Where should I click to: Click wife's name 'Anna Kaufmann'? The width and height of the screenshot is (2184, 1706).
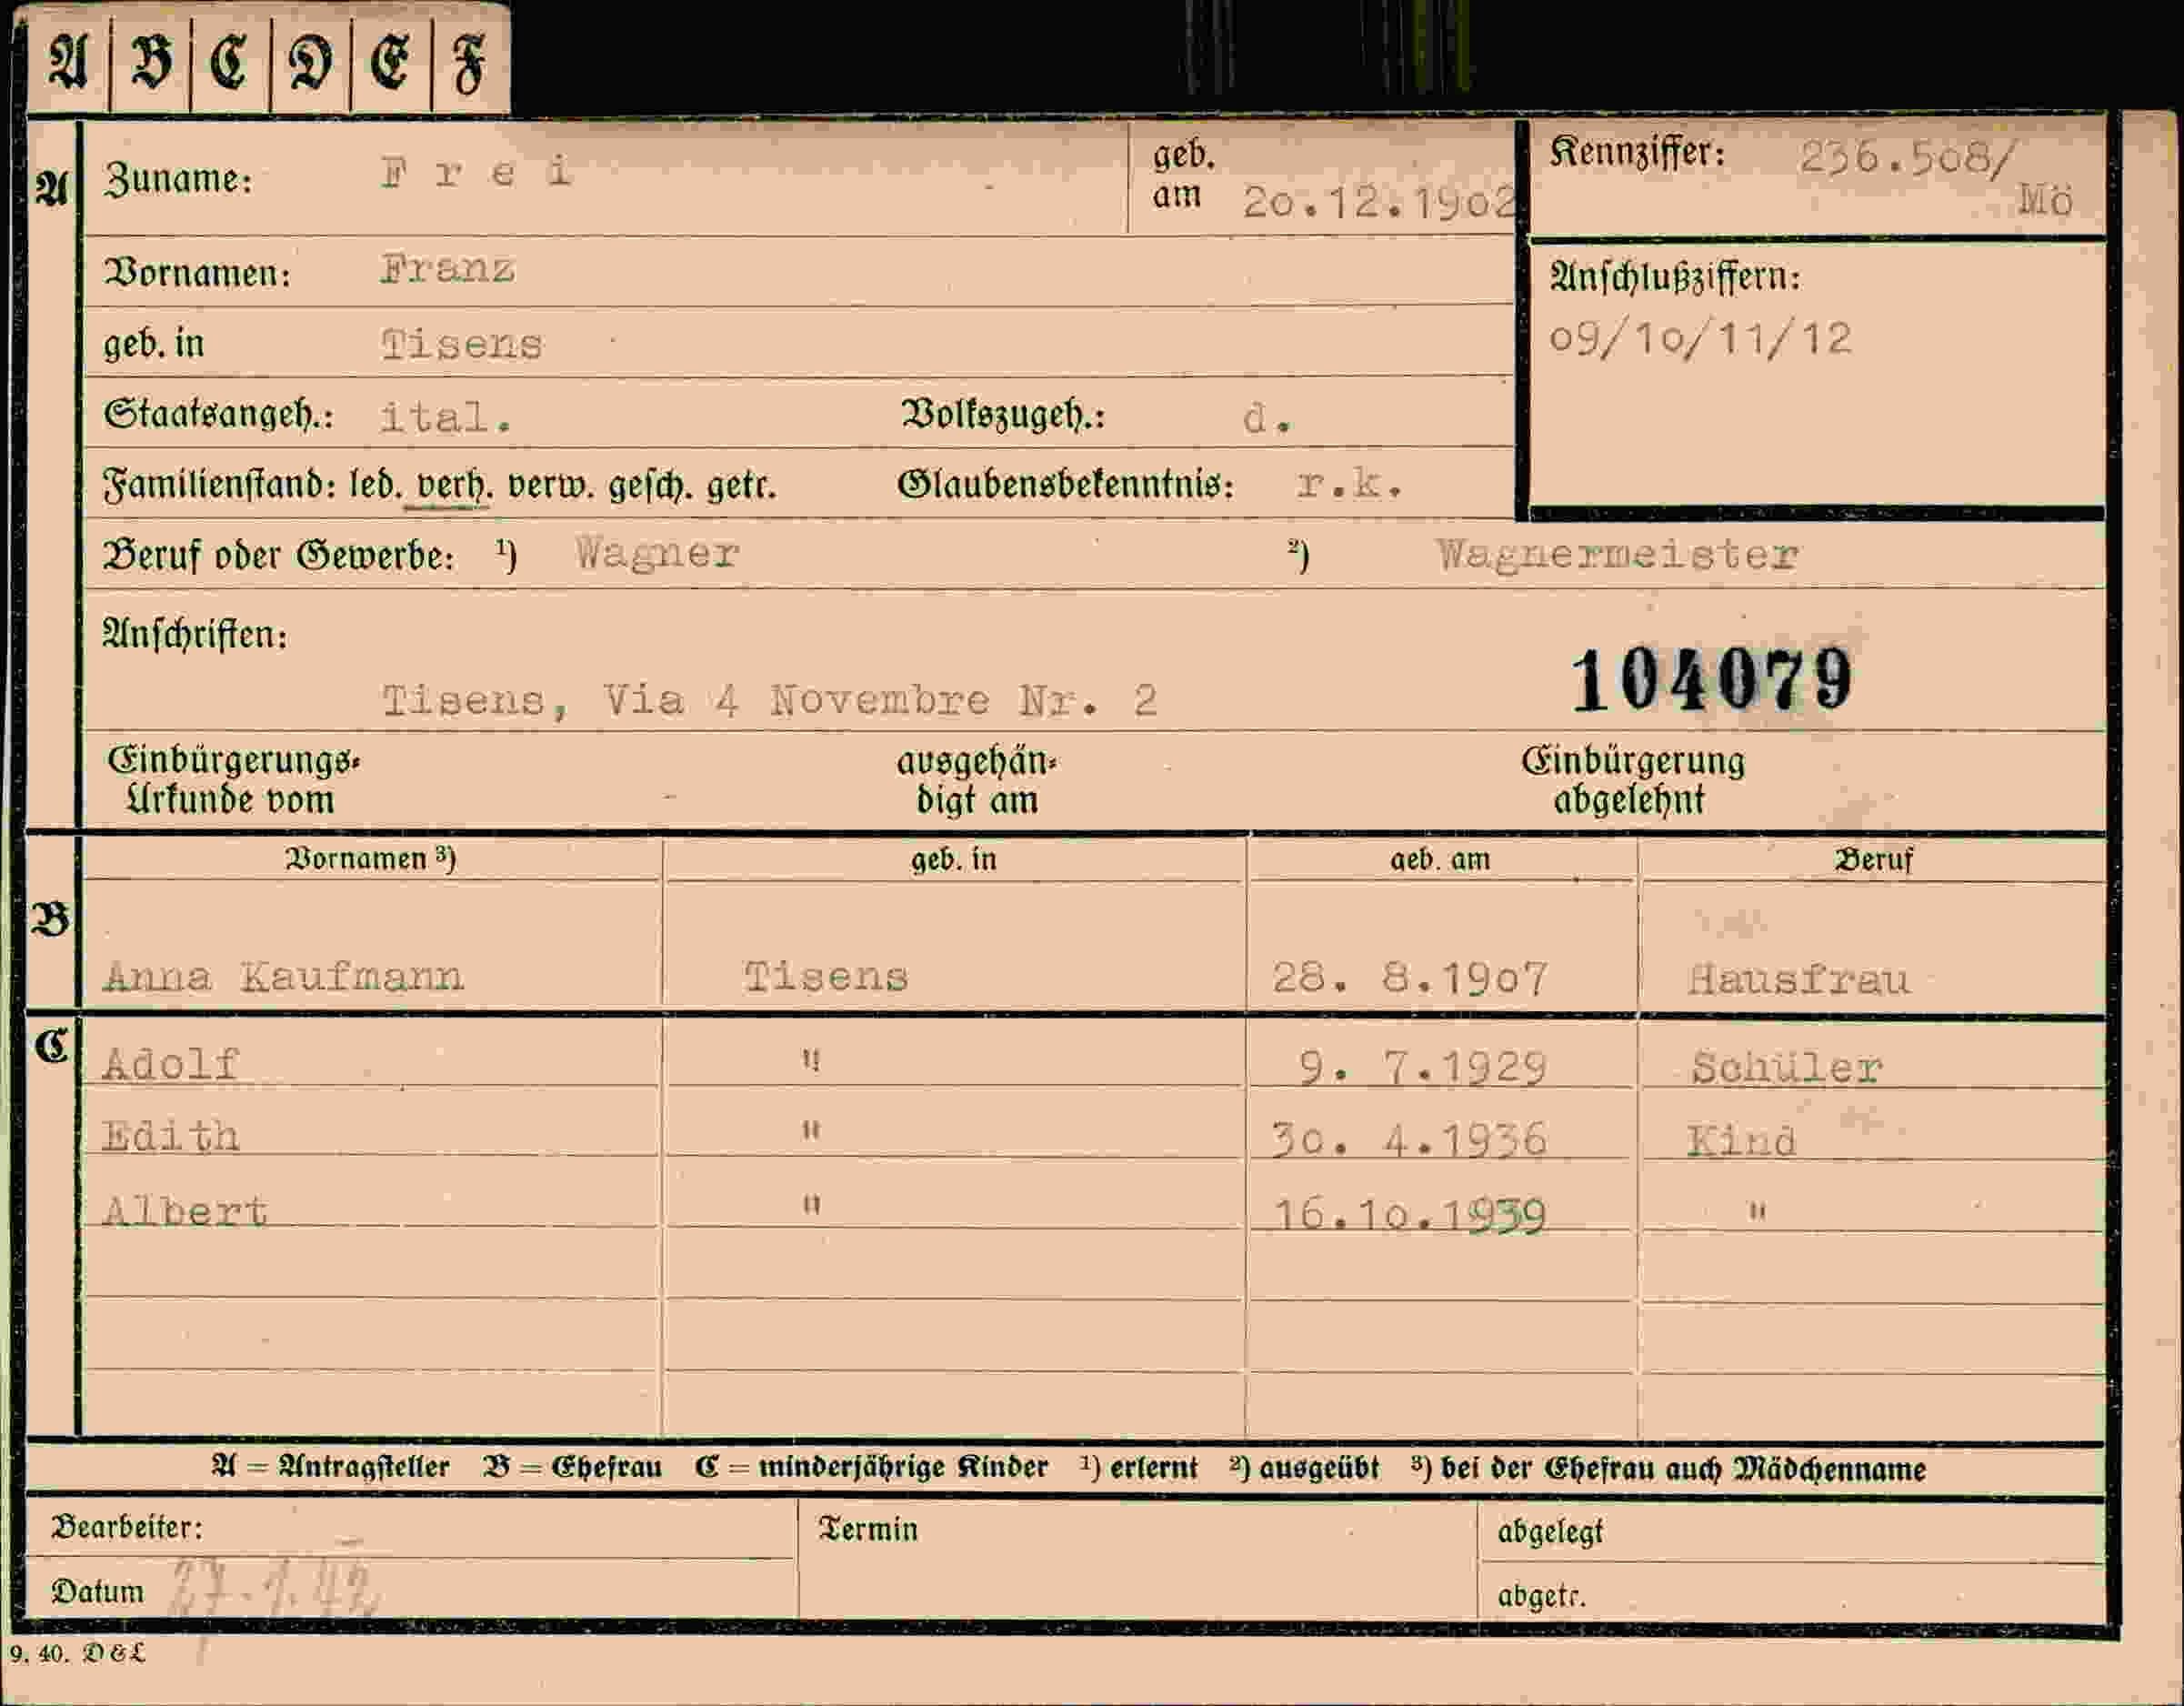[x=283, y=976]
